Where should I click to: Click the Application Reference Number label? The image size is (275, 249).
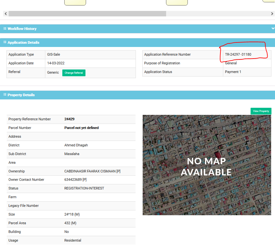click(x=167, y=54)
